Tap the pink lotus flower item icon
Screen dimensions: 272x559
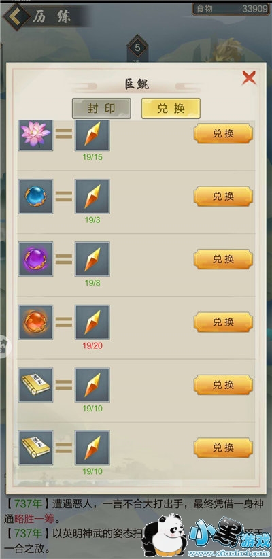(35, 135)
